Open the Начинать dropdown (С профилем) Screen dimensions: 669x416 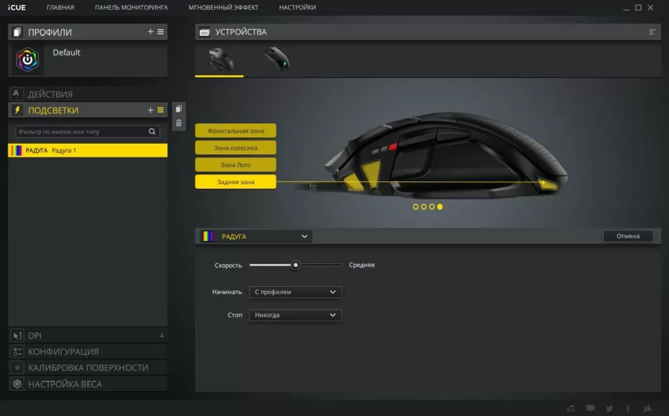[x=295, y=292]
